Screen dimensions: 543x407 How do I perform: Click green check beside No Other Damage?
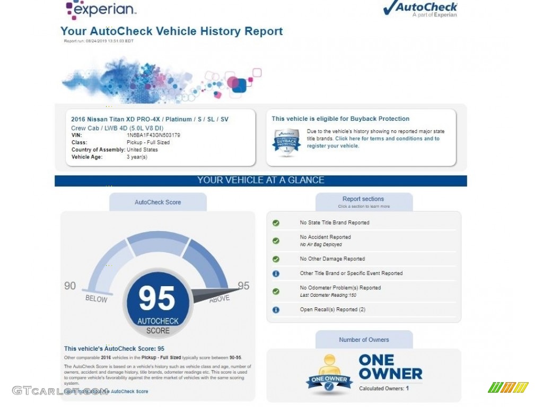tap(276, 259)
